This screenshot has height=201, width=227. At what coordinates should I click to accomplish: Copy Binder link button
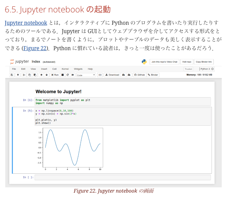click(x=204, y=62)
